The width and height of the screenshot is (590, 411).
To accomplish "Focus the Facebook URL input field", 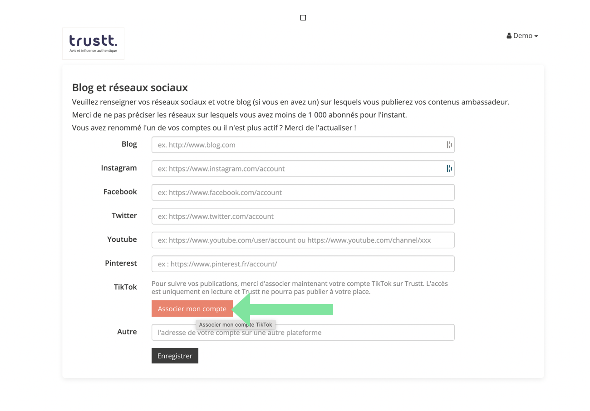I will coord(303,192).
